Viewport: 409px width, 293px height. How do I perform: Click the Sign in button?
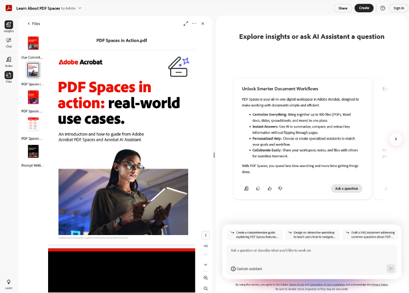[398, 8]
